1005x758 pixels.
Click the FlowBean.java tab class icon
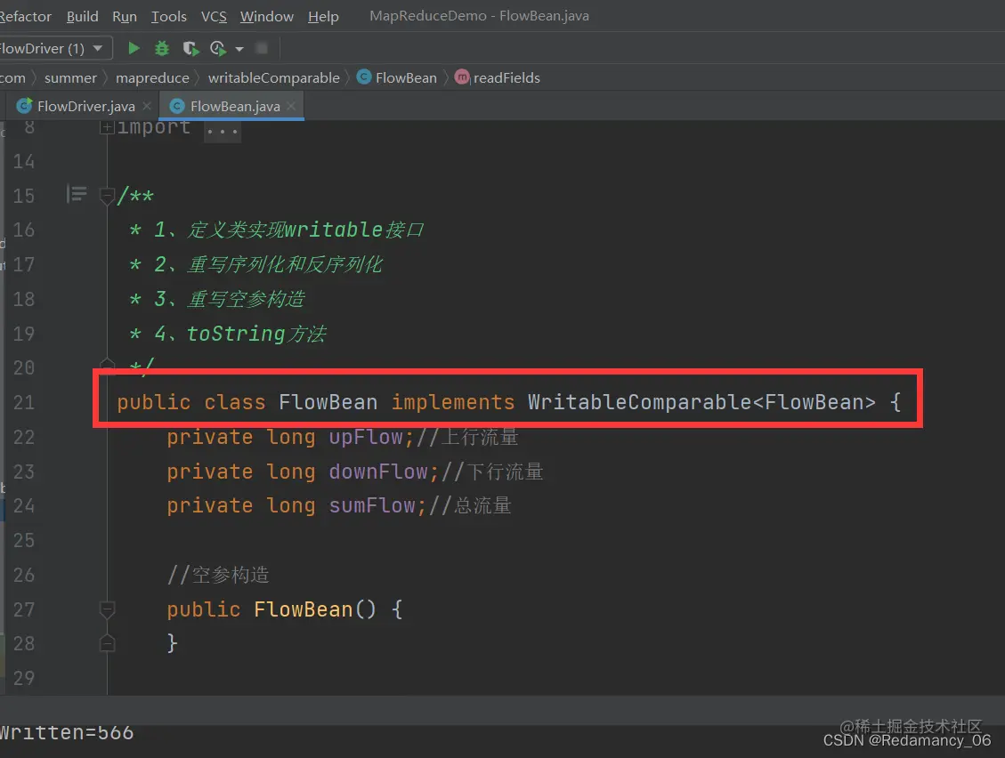[177, 107]
